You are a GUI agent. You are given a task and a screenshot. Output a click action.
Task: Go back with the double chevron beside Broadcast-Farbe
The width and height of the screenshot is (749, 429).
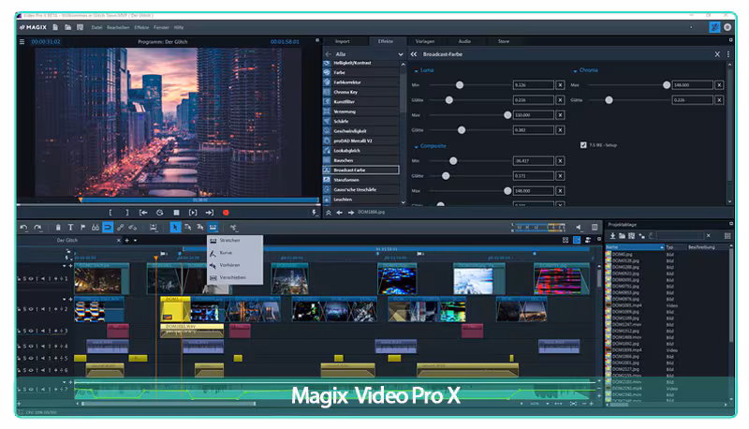pos(414,54)
